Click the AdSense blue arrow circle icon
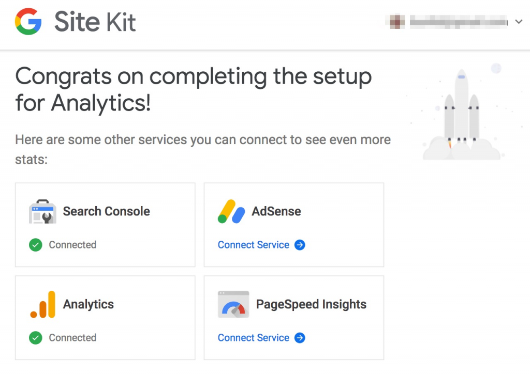This screenshot has width=530, height=375. coord(300,245)
